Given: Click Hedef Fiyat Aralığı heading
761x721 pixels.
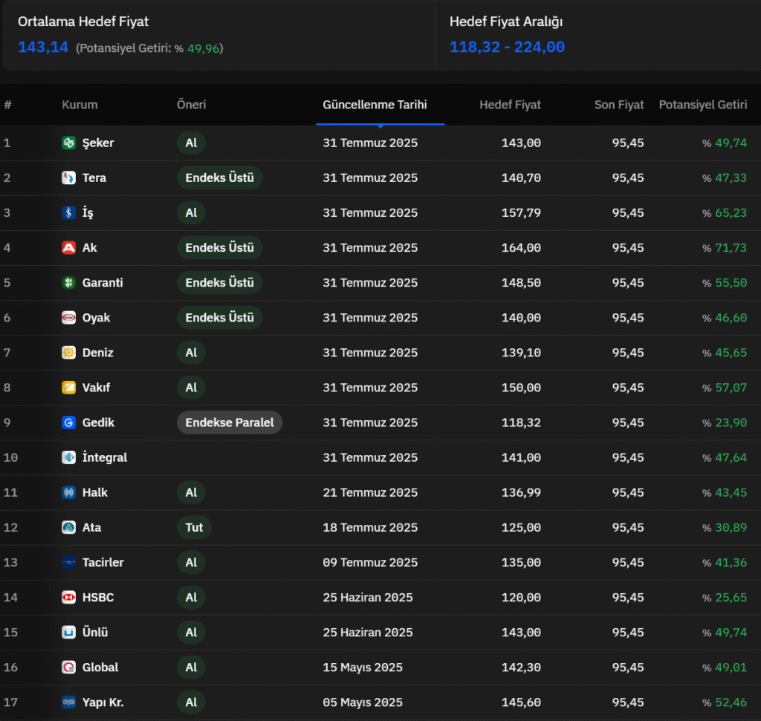Looking at the screenshot, I should (x=505, y=22).
